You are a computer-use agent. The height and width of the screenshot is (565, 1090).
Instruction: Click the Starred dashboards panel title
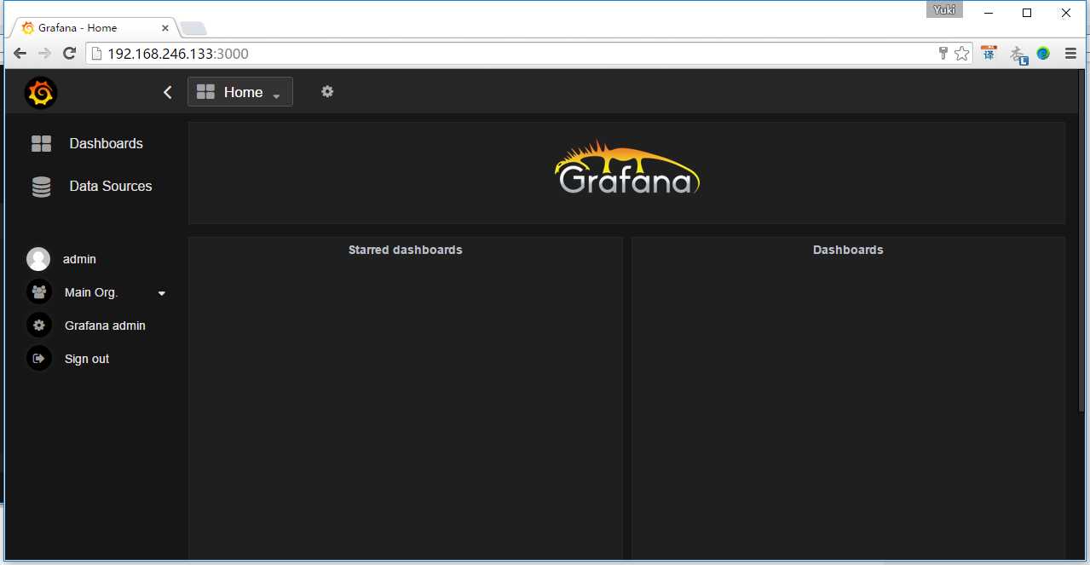406,250
